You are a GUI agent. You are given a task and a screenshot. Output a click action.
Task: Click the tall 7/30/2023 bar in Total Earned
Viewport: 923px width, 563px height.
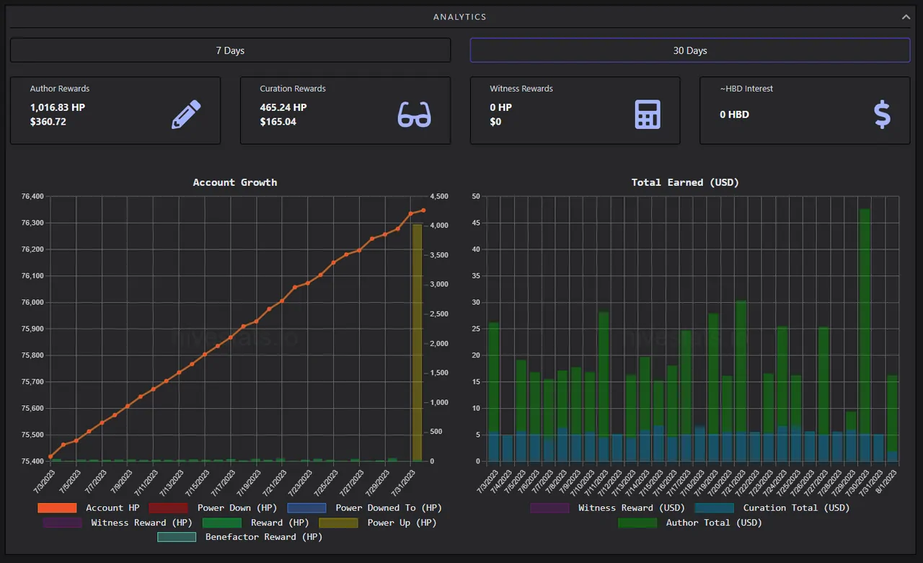click(x=865, y=334)
